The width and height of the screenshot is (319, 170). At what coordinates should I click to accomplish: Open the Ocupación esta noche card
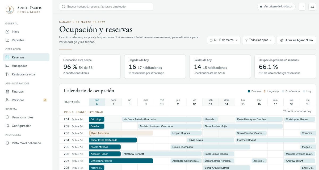[x=90, y=67]
